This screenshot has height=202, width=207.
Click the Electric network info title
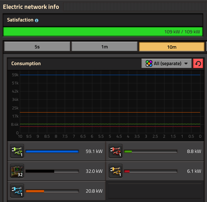tap(31, 7)
